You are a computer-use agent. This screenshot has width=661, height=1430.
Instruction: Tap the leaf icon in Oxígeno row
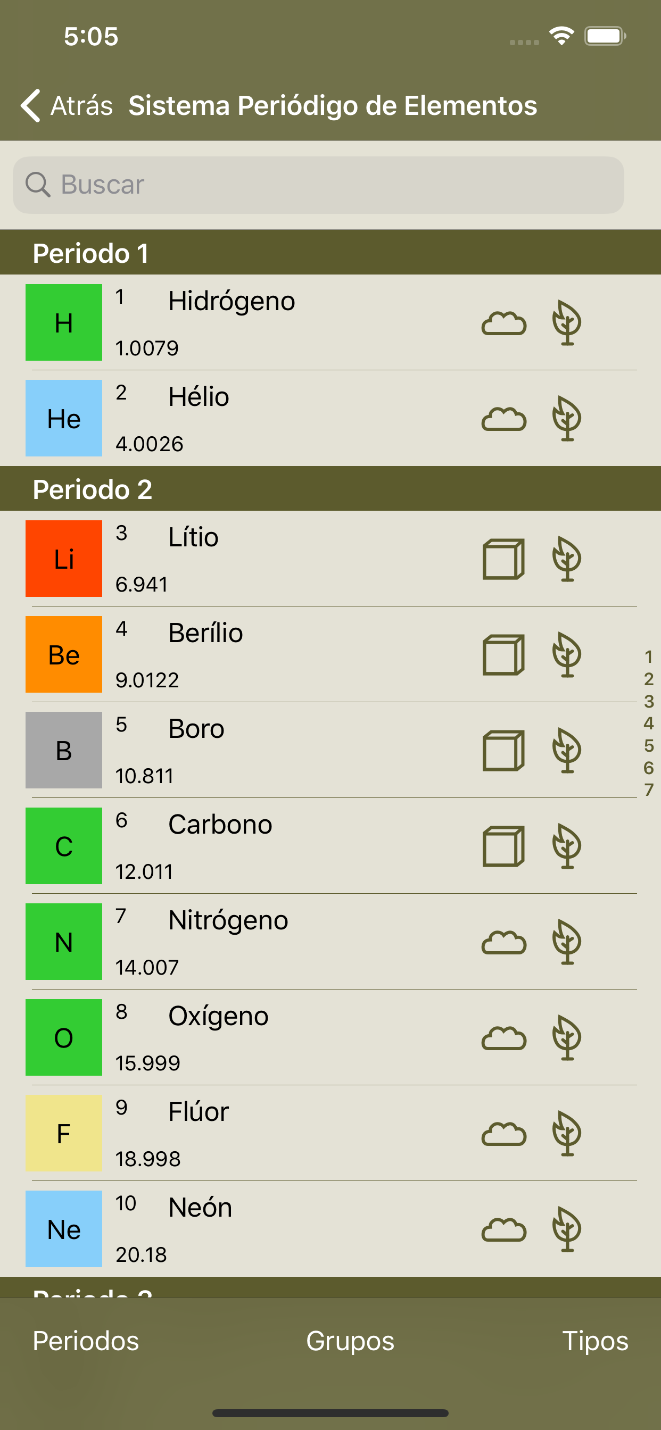[x=567, y=1038]
